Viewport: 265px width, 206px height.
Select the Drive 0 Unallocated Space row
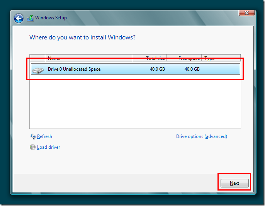135,69
